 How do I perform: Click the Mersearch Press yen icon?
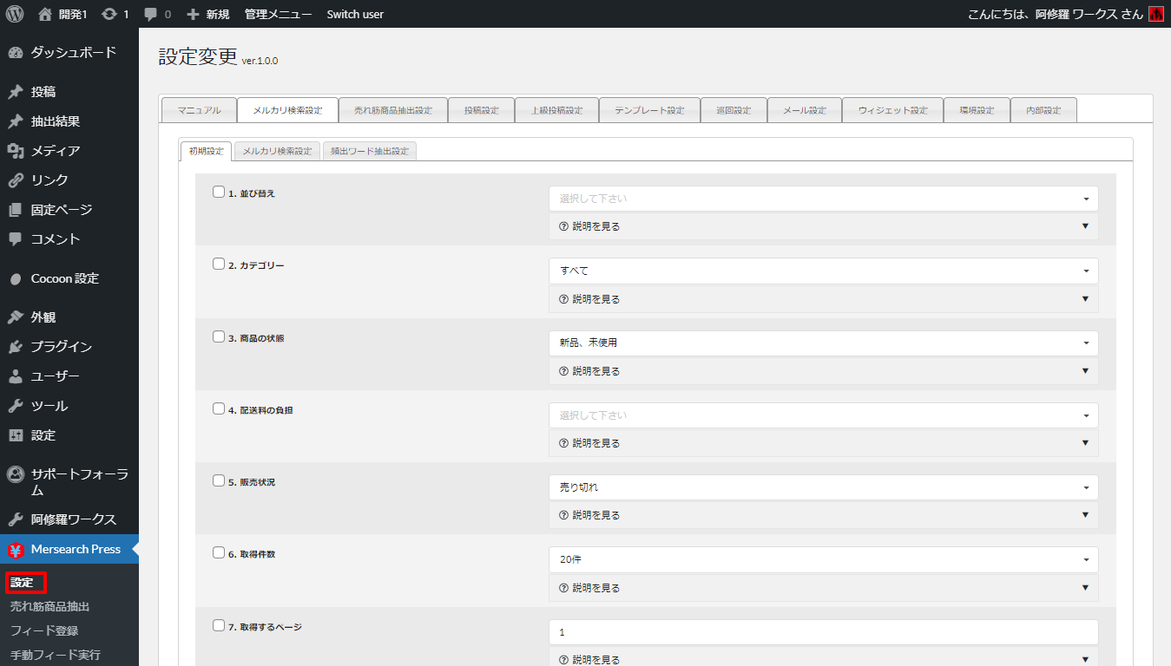pyautogui.click(x=16, y=550)
